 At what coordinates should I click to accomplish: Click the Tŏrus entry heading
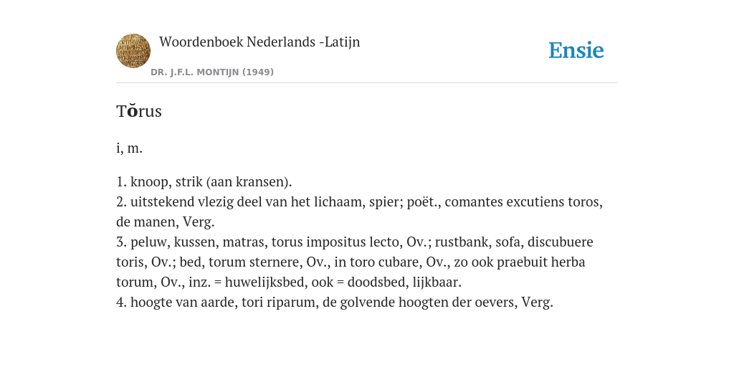point(139,111)
